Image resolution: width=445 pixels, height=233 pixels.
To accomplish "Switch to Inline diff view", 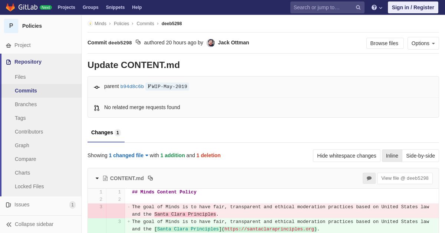I will pyautogui.click(x=392, y=156).
